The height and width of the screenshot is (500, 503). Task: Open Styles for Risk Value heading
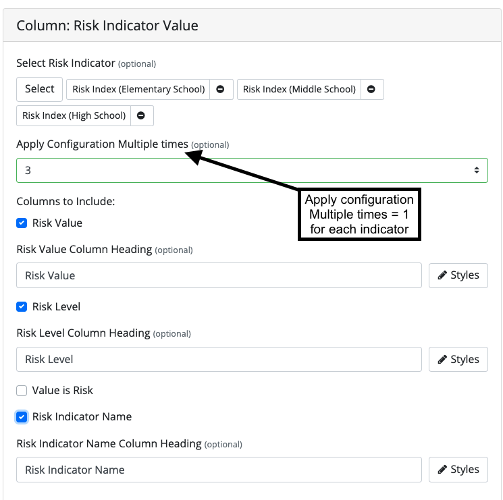coord(458,275)
